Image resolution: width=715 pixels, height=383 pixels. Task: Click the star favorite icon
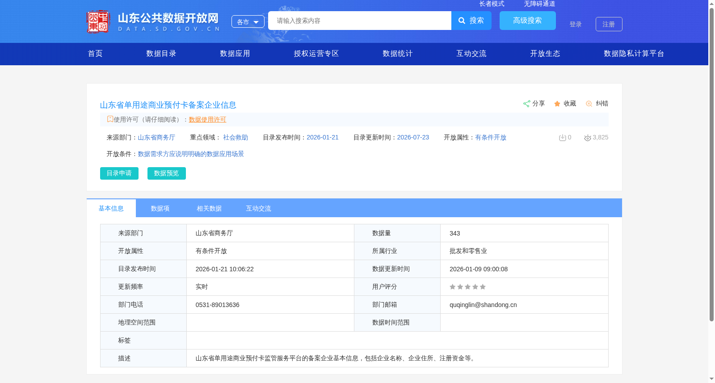point(557,104)
